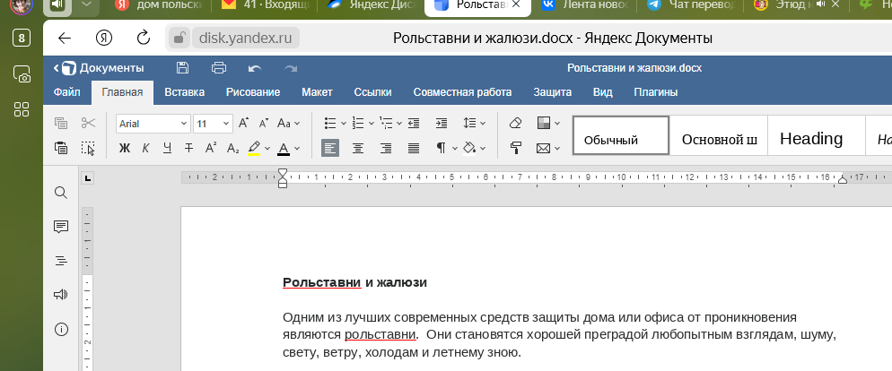892x371 pixels.
Task: Toggle bold formatting Ж
Action: tap(125, 148)
